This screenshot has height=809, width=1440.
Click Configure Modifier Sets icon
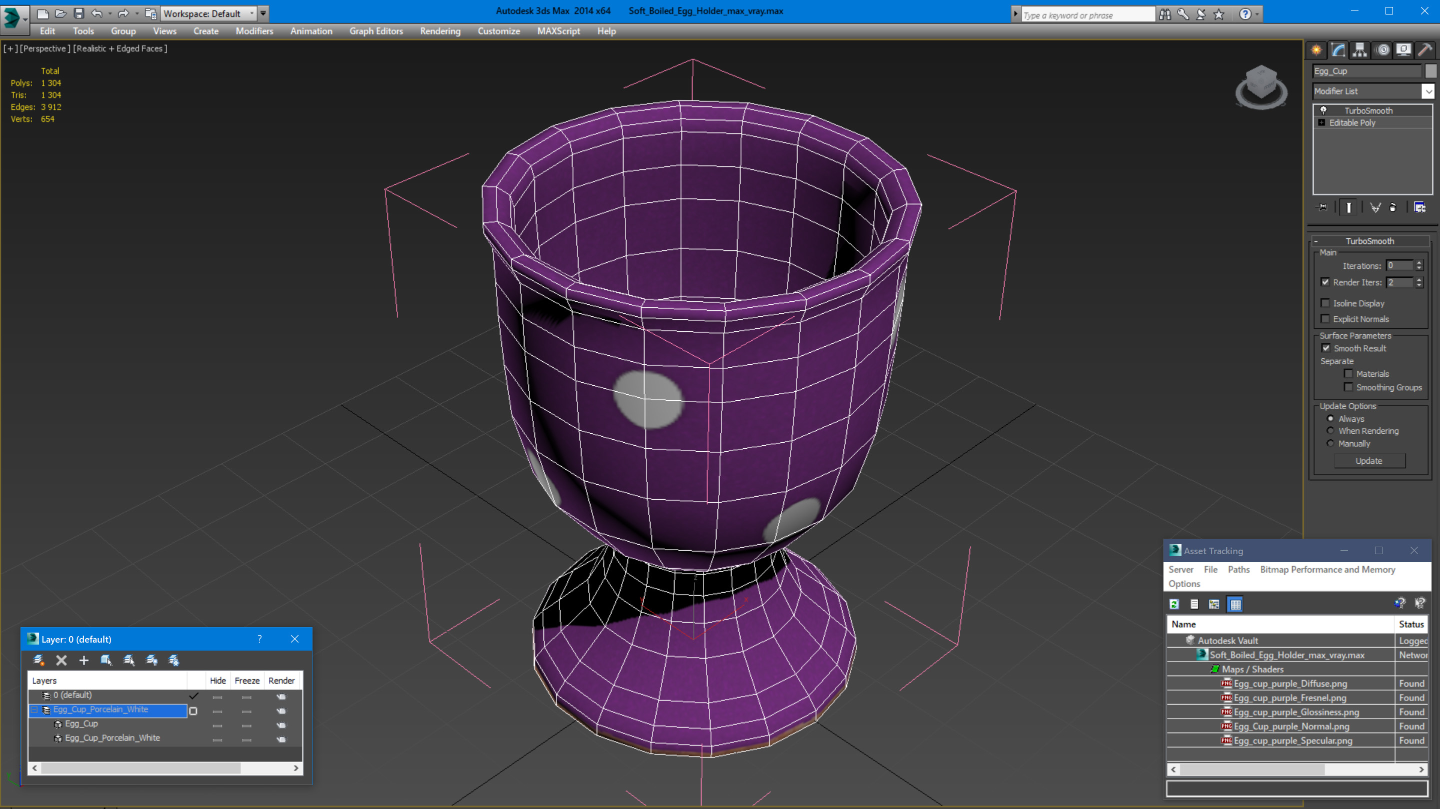pyautogui.click(x=1419, y=207)
